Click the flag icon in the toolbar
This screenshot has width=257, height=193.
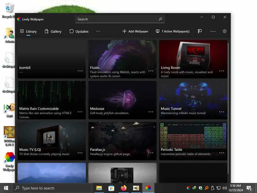click(x=200, y=31)
